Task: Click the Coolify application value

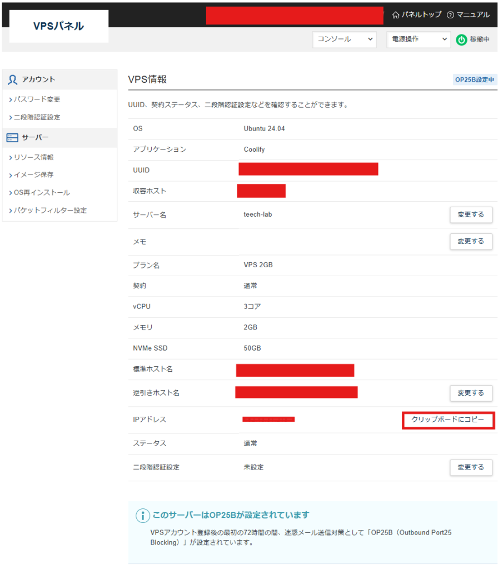Action: pos(254,149)
